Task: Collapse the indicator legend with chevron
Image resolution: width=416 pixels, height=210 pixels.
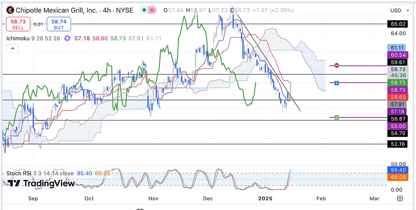Action: 12,48
